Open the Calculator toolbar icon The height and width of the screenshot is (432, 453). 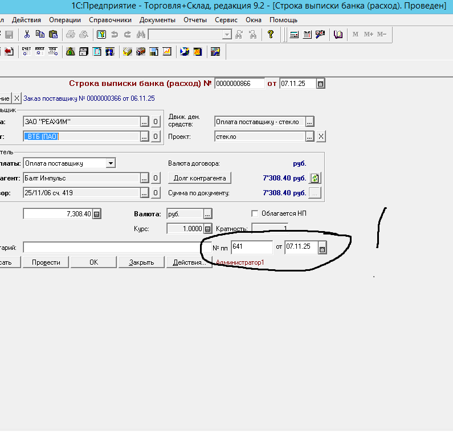[x=294, y=35]
